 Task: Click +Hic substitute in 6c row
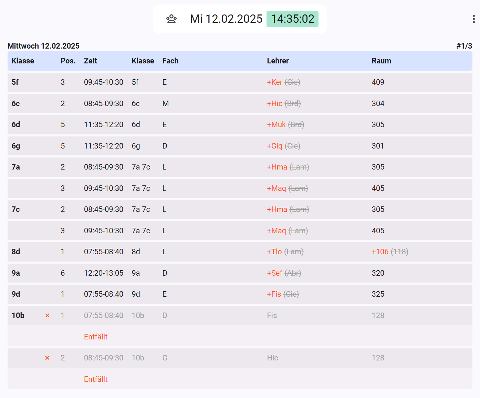274,104
